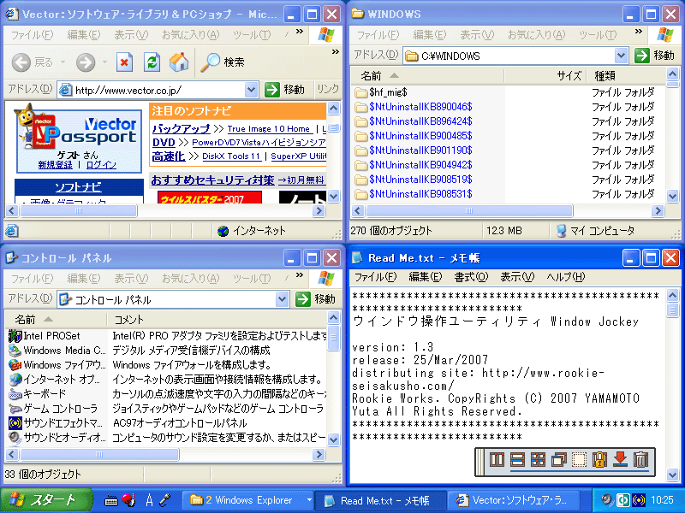Open お気に入り menu in Internet Explorer
This screenshot has width=685, height=513.
190,34
